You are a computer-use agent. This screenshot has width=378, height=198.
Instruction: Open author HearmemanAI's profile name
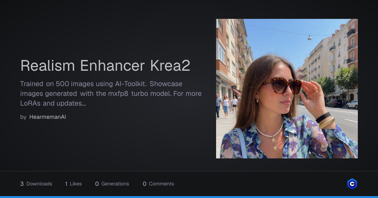pyautogui.click(x=48, y=117)
